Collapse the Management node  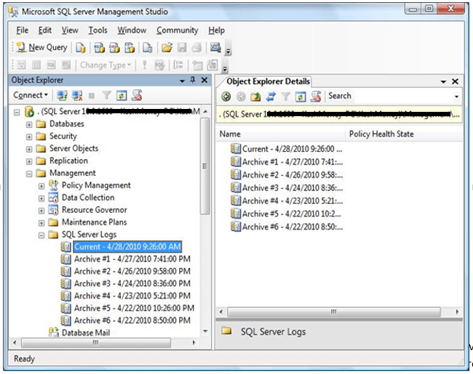(x=29, y=174)
